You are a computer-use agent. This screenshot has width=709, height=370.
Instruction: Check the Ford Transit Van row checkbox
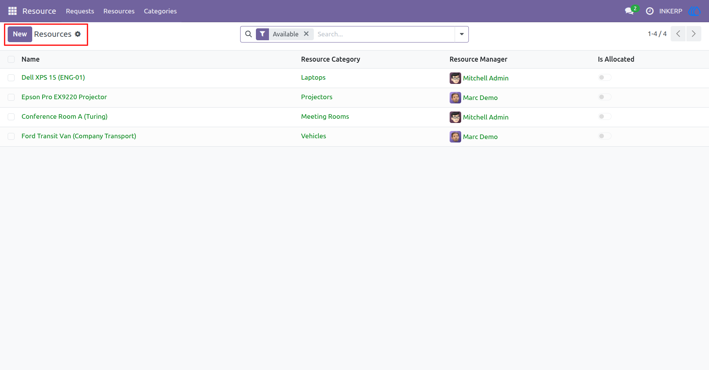coord(11,136)
